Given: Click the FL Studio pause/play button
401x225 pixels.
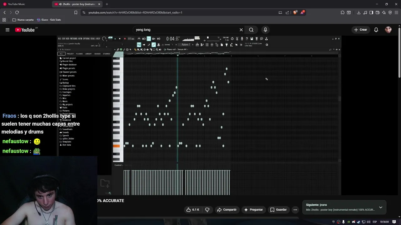Looking at the screenshot, I should (115, 39).
